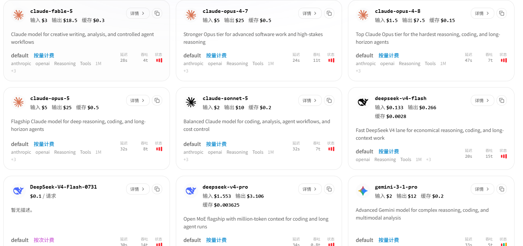Click the gemini-3-1-pro star logo
523x246 pixels.
coord(363,190)
